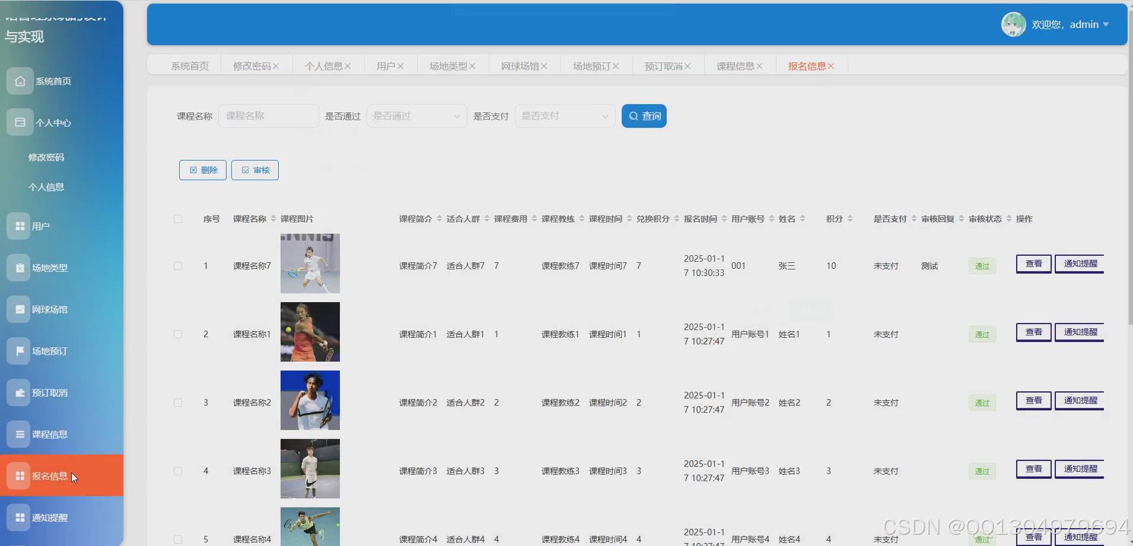Close the 场地类型 tab
Screen dimensions: 1133x546
click(x=472, y=66)
